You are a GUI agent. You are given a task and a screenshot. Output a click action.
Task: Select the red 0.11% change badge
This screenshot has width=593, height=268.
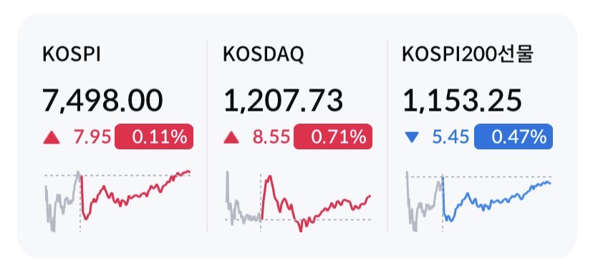[x=154, y=137]
